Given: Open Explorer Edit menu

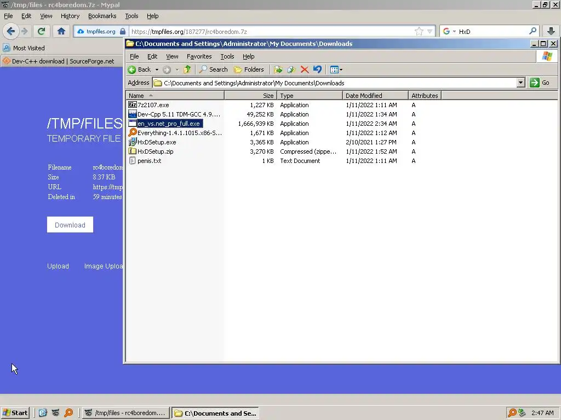Looking at the screenshot, I should pyautogui.click(x=152, y=56).
